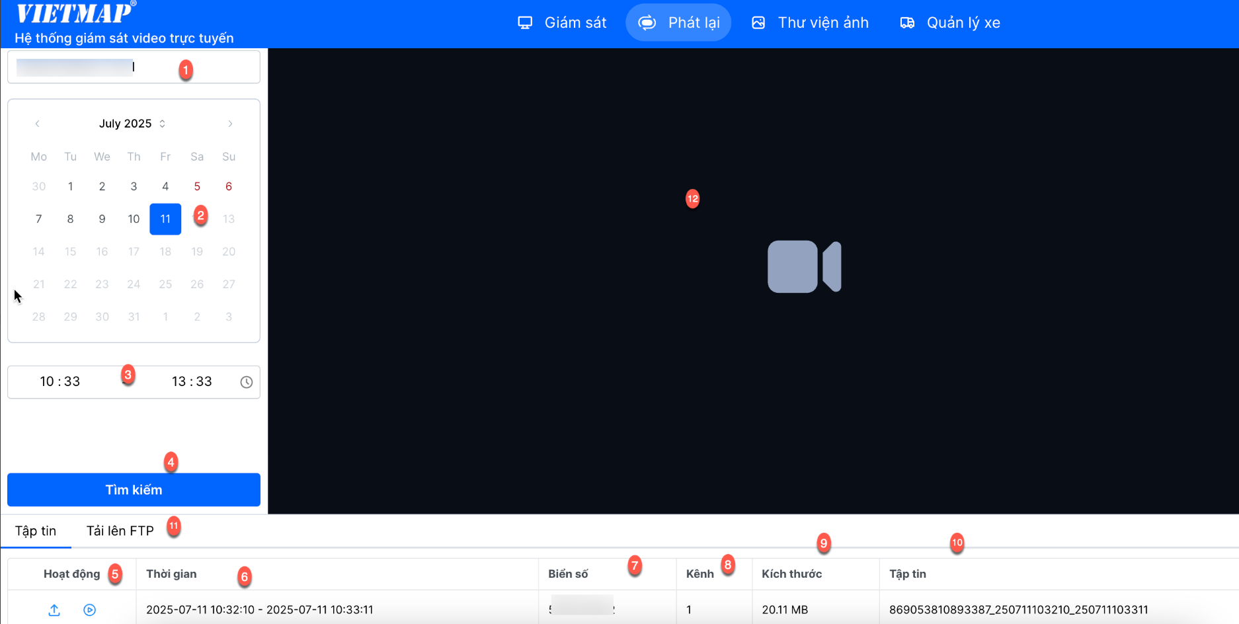This screenshot has height=624, width=1239.
Task: Click the clock icon in the time range field
Action: pos(247,382)
